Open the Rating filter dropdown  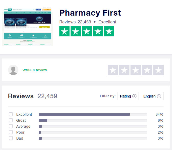[x=128, y=96]
